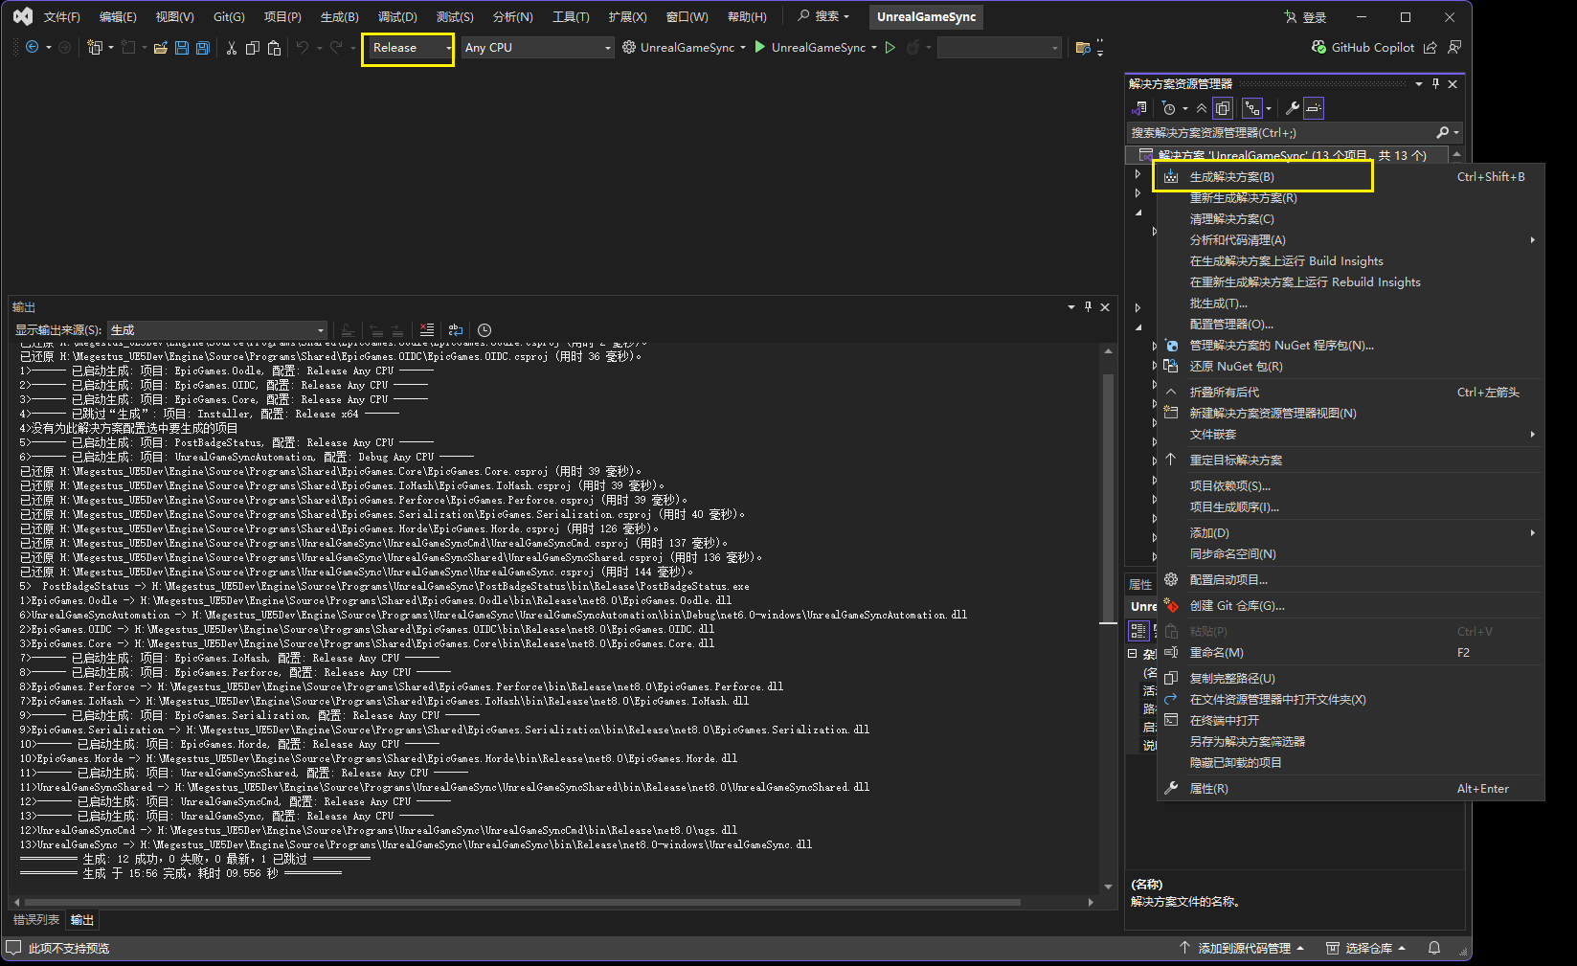Viewport: 1577px width, 966px height.
Task: Click 添加到源代码管理 in the status bar
Action: tap(1242, 948)
